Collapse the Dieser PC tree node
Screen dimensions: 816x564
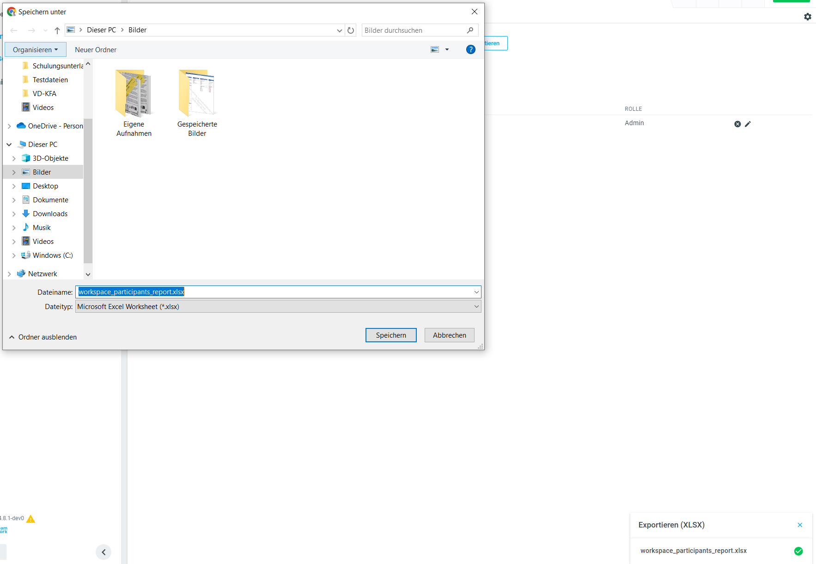[9, 145]
